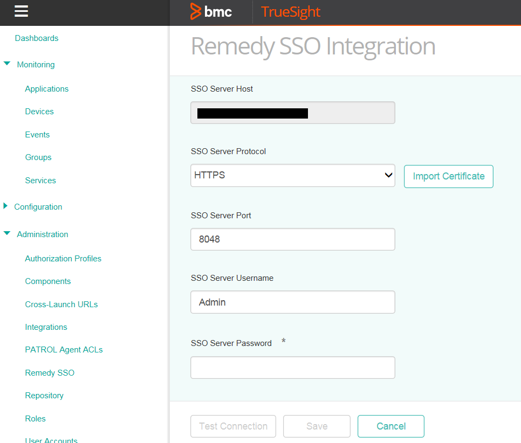This screenshot has height=443, width=521.
Task: Expand the Configuration section
Action: coord(6,206)
